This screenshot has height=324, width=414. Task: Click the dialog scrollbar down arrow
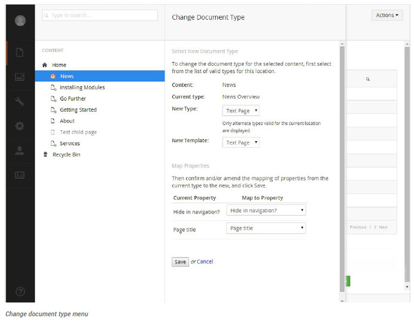342,301
